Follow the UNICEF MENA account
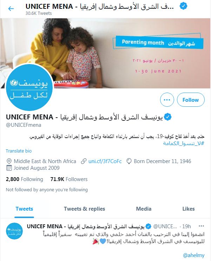 coord(191,100)
